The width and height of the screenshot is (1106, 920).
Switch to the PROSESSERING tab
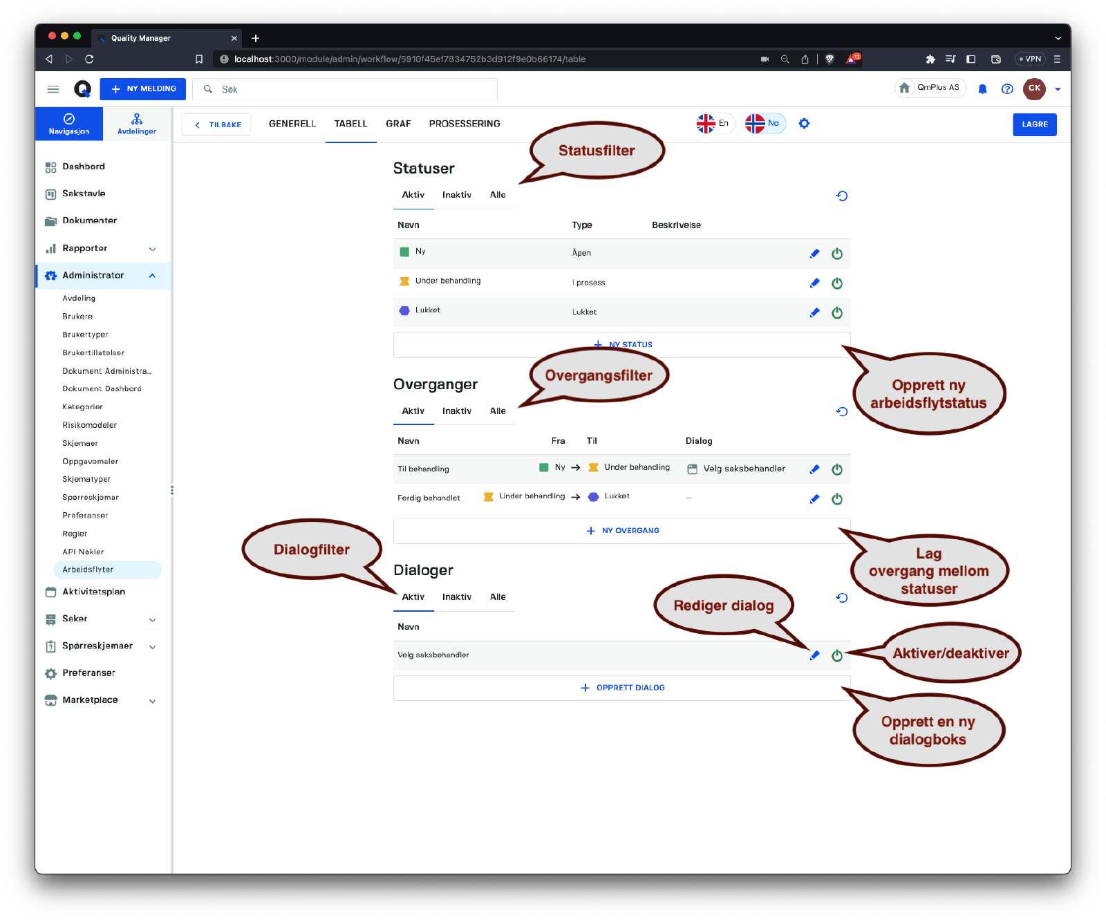tap(464, 124)
